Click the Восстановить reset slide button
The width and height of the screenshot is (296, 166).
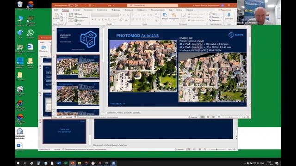pyautogui.click(x=81, y=18)
